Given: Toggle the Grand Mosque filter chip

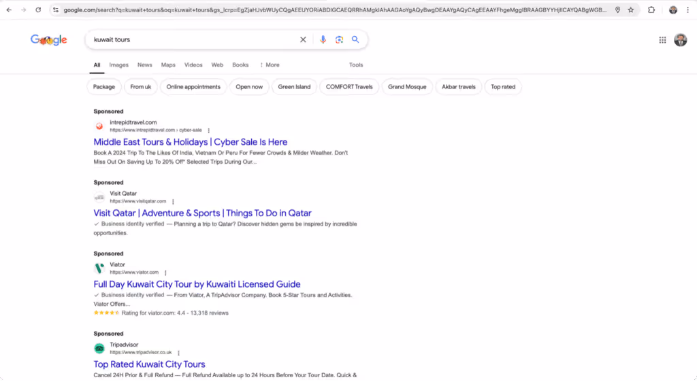Looking at the screenshot, I should [x=407, y=87].
